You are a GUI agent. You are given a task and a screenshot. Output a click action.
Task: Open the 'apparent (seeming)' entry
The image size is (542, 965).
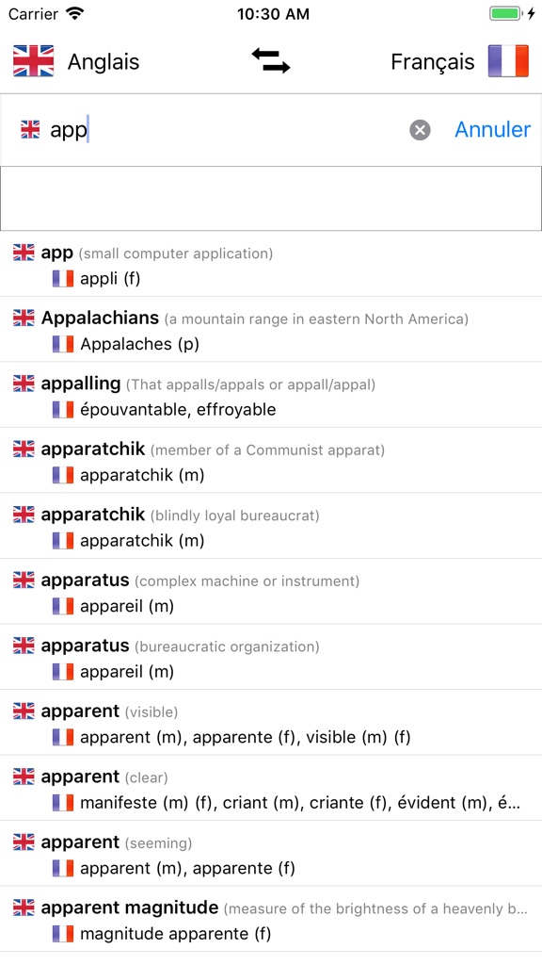coord(271,854)
